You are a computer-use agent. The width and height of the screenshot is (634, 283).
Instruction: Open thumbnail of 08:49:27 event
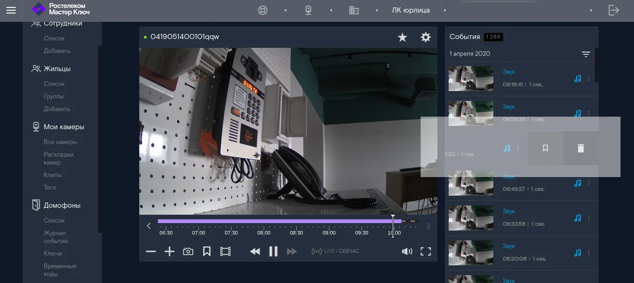471,183
